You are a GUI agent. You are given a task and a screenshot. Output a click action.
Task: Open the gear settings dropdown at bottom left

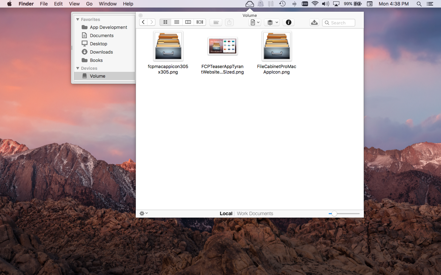pyautogui.click(x=143, y=213)
